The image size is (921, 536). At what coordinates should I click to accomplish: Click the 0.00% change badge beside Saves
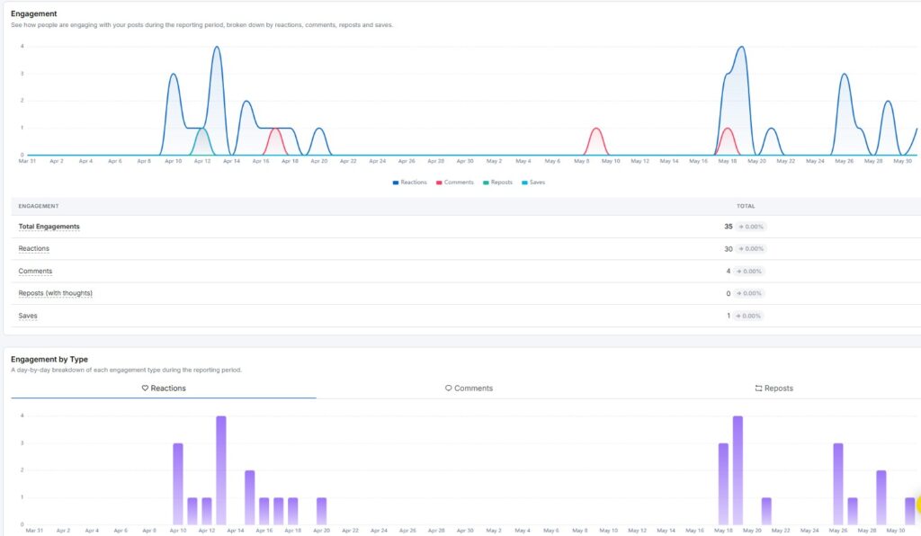pyautogui.click(x=747, y=316)
